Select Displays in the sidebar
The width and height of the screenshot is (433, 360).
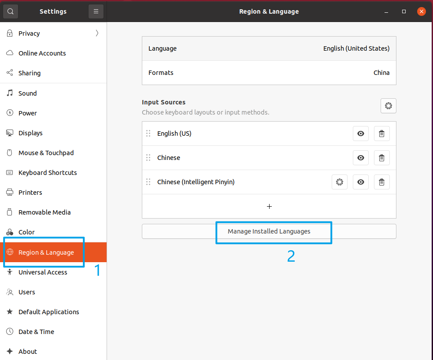[53, 133]
